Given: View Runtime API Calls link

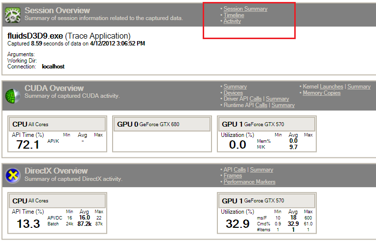Looking at the screenshot, I should (261, 105).
